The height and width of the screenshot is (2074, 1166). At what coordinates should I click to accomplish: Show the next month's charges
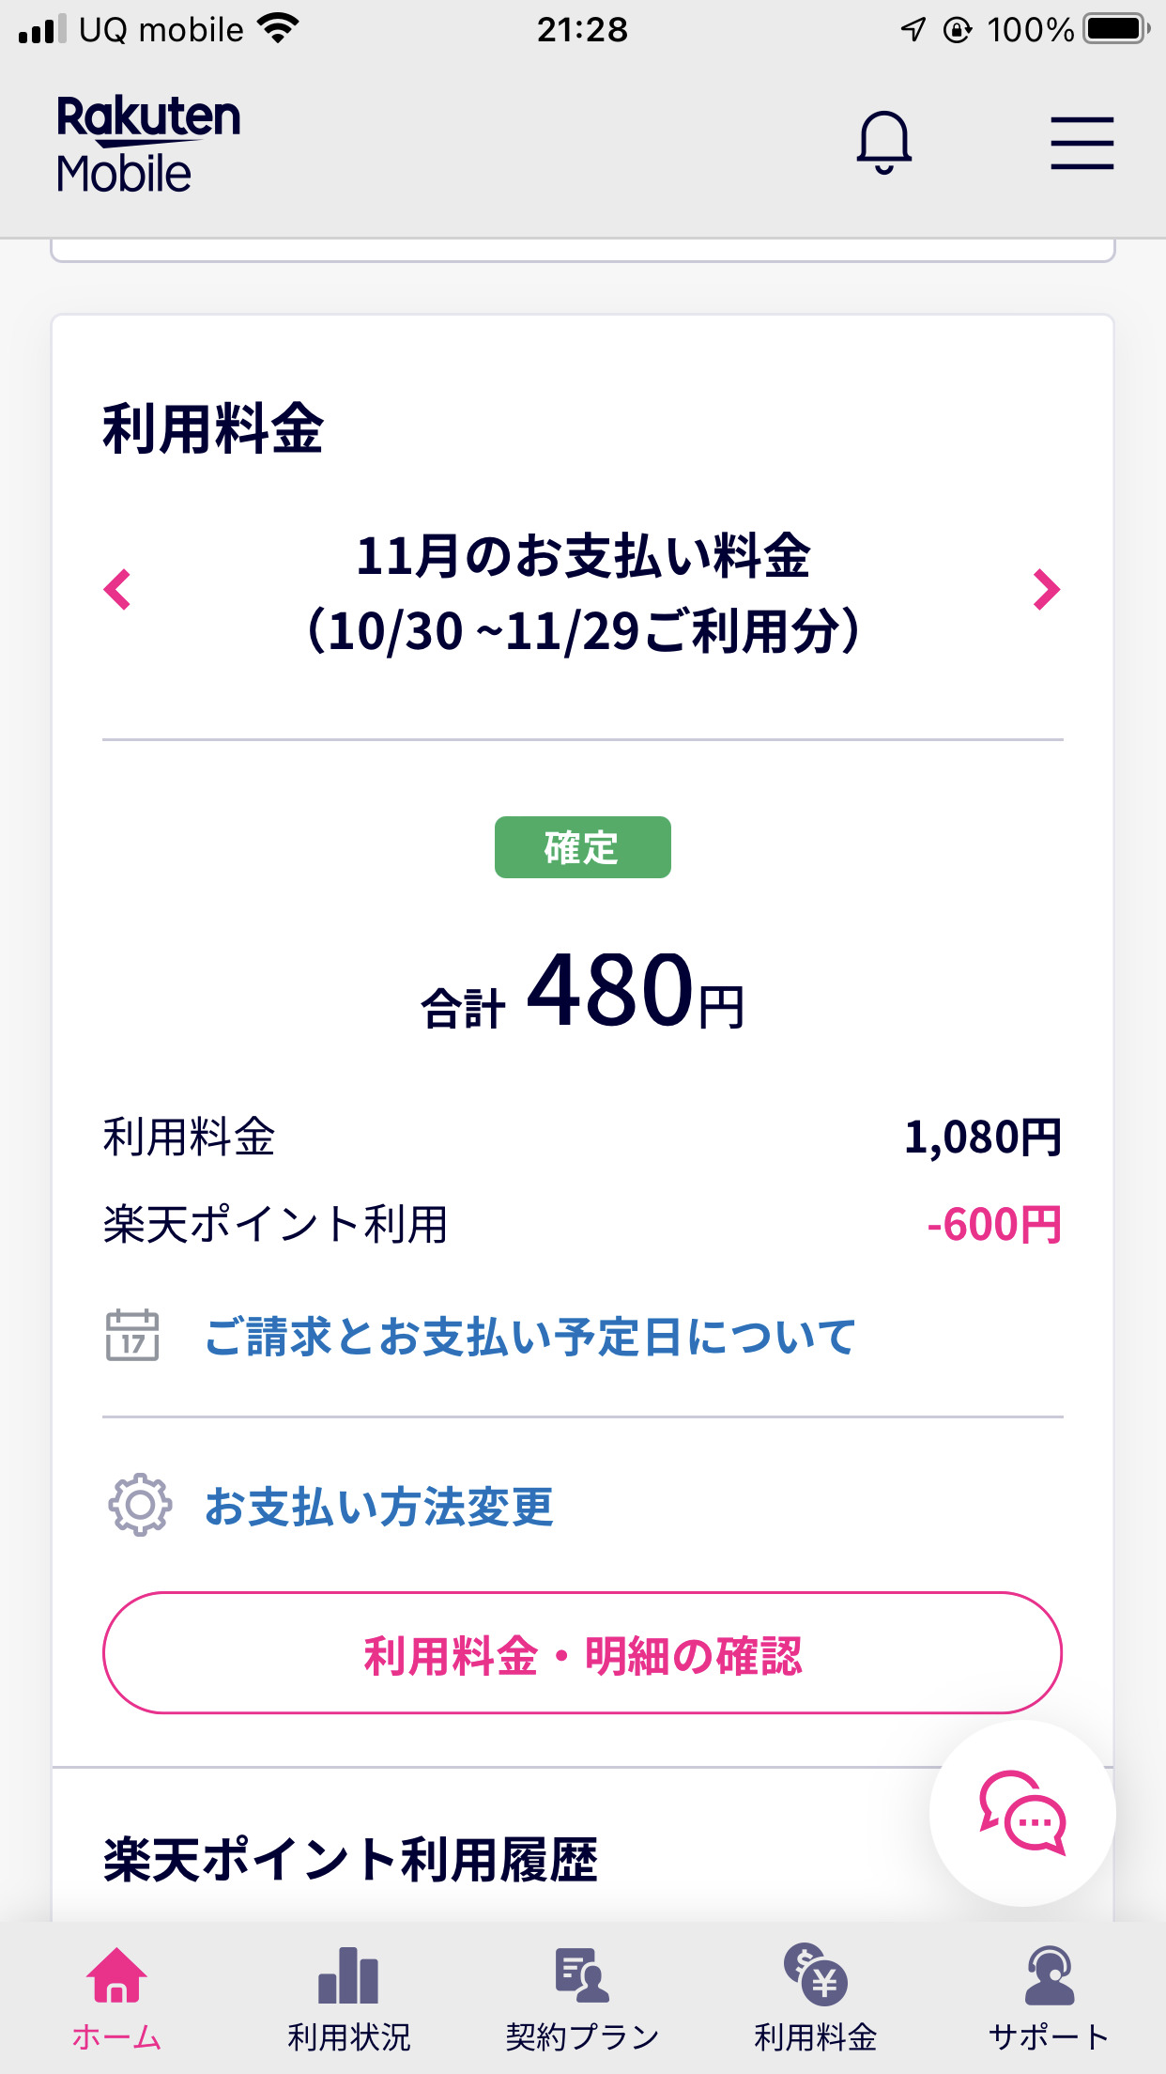click(1046, 590)
